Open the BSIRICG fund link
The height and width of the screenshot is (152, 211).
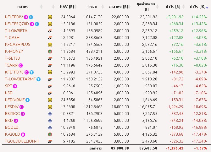pos(12,114)
